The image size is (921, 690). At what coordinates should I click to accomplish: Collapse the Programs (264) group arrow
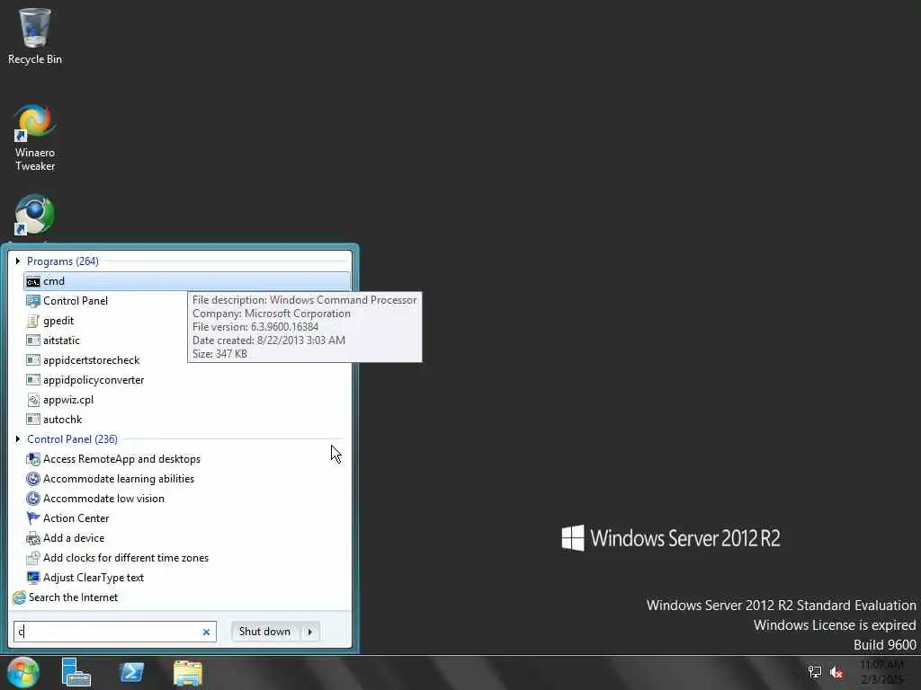[x=18, y=261]
